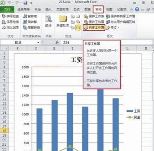Open Excel Help (blue question mark)
This screenshot has width=154, height=151.
pos(137,9)
